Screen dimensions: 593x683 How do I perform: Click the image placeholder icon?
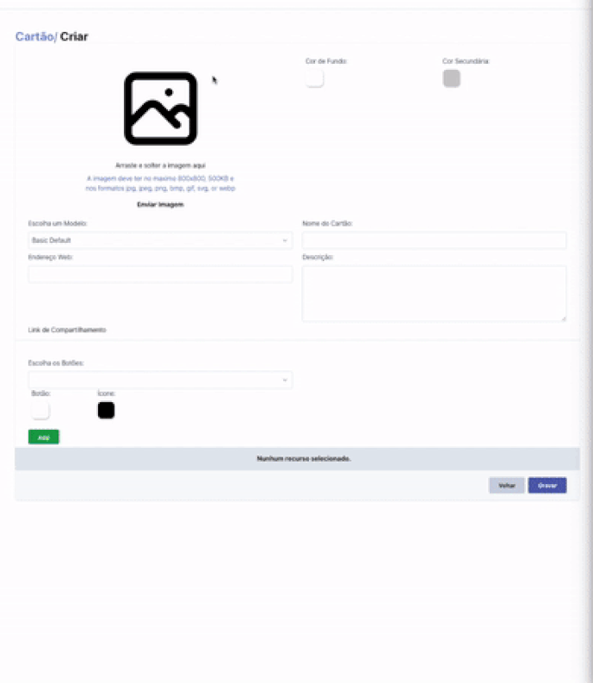click(160, 109)
